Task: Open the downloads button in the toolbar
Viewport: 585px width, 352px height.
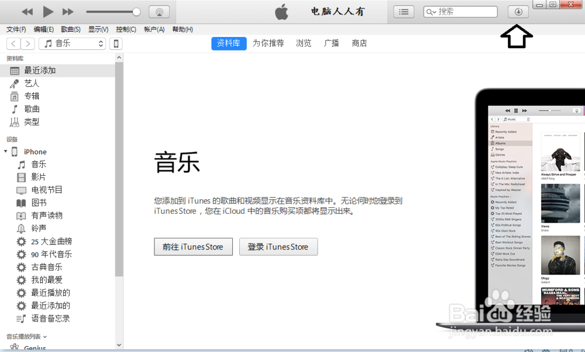Action: click(518, 12)
